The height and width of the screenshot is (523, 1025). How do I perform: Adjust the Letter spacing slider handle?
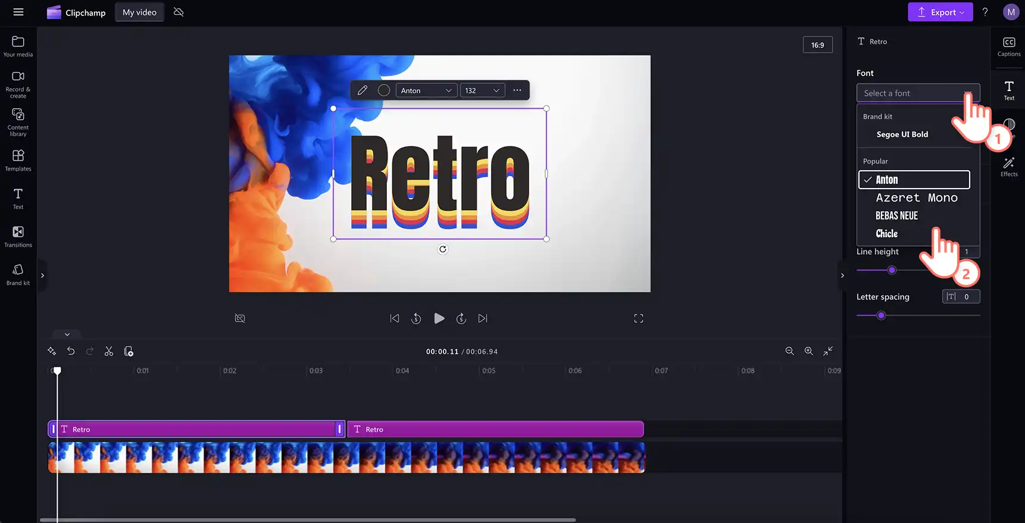[x=882, y=315]
